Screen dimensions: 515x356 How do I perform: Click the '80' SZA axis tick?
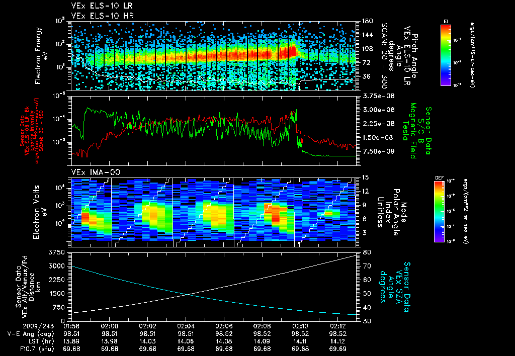point(367,252)
